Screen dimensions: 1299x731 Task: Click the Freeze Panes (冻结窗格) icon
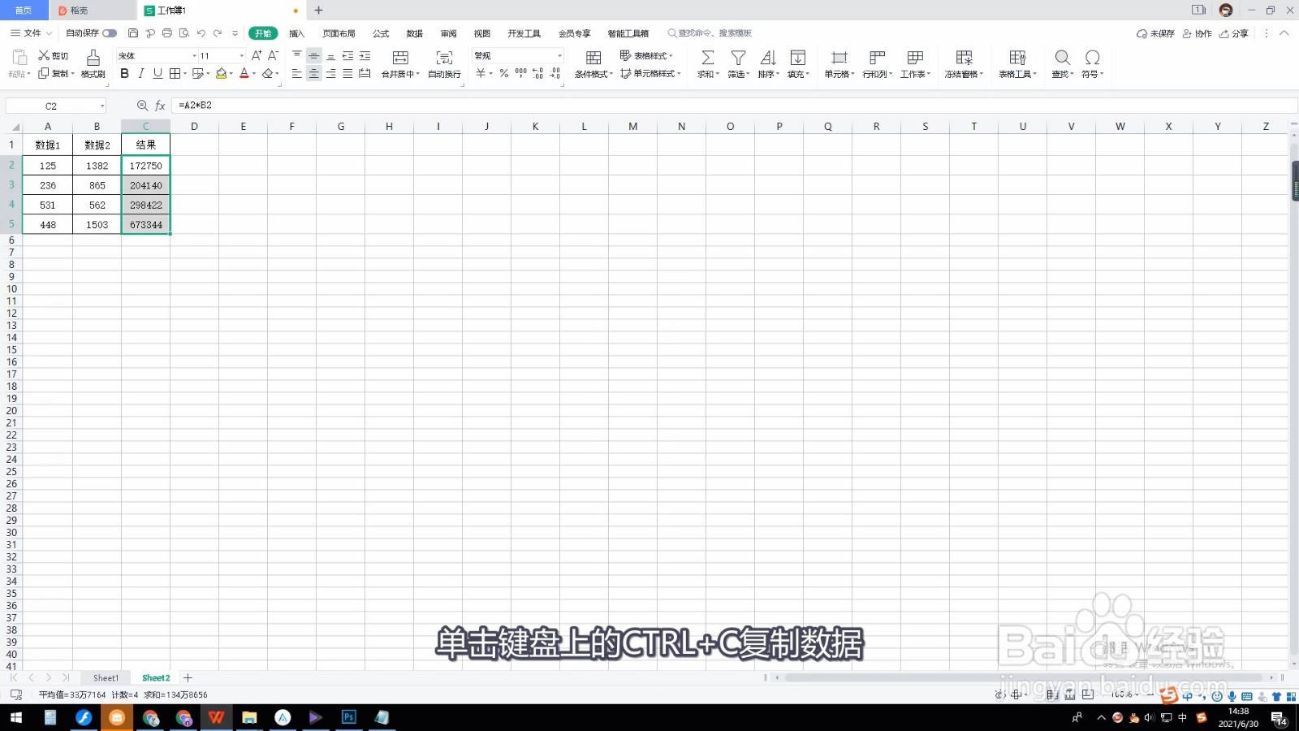[964, 58]
